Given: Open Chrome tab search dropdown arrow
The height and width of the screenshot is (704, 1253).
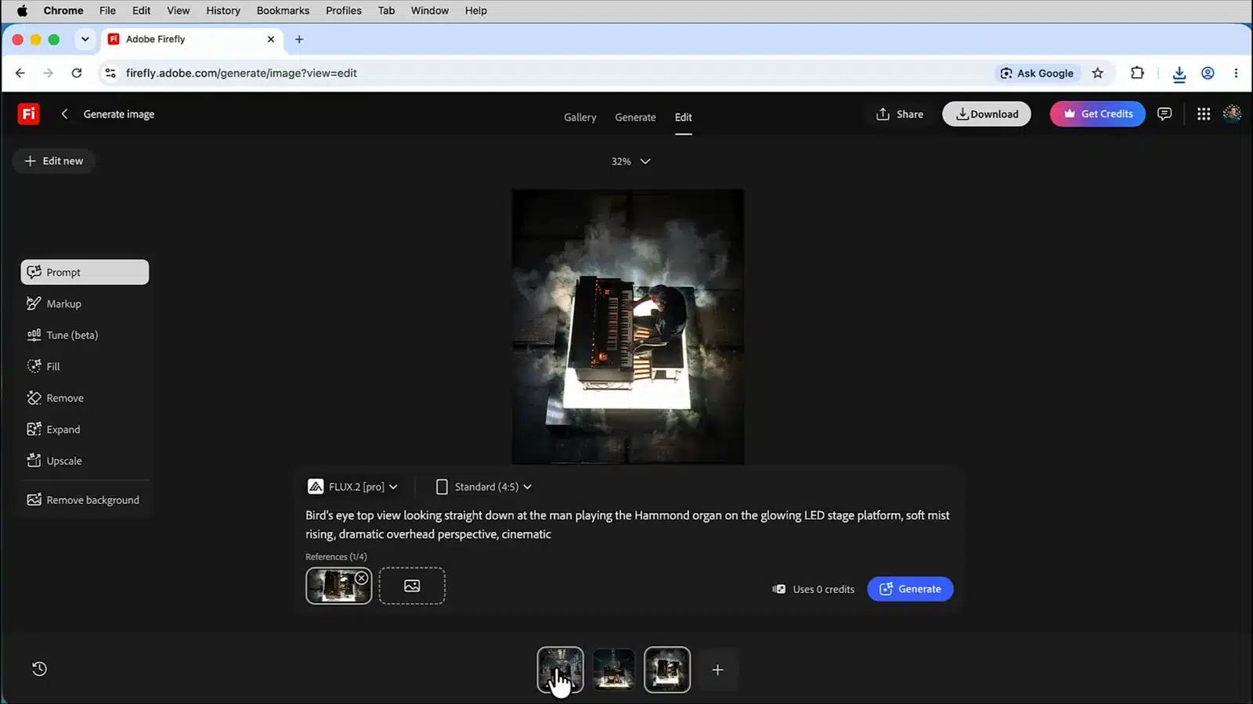Looking at the screenshot, I should [85, 39].
